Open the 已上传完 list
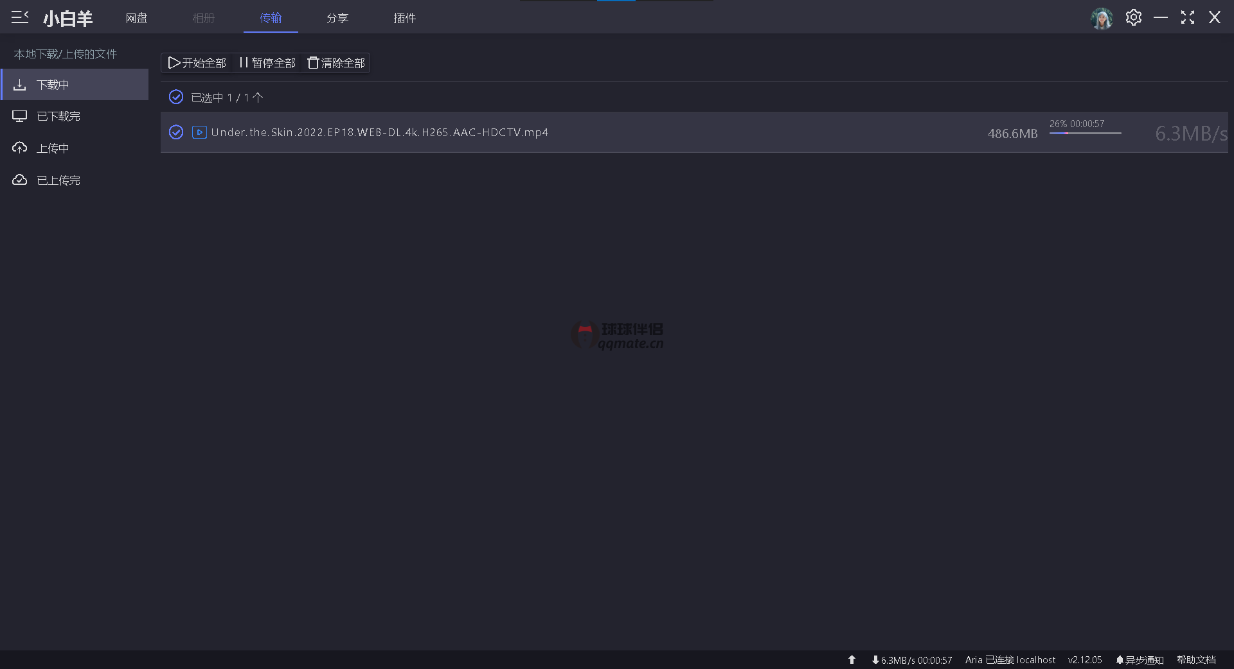Viewport: 1234px width, 669px height. point(58,180)
